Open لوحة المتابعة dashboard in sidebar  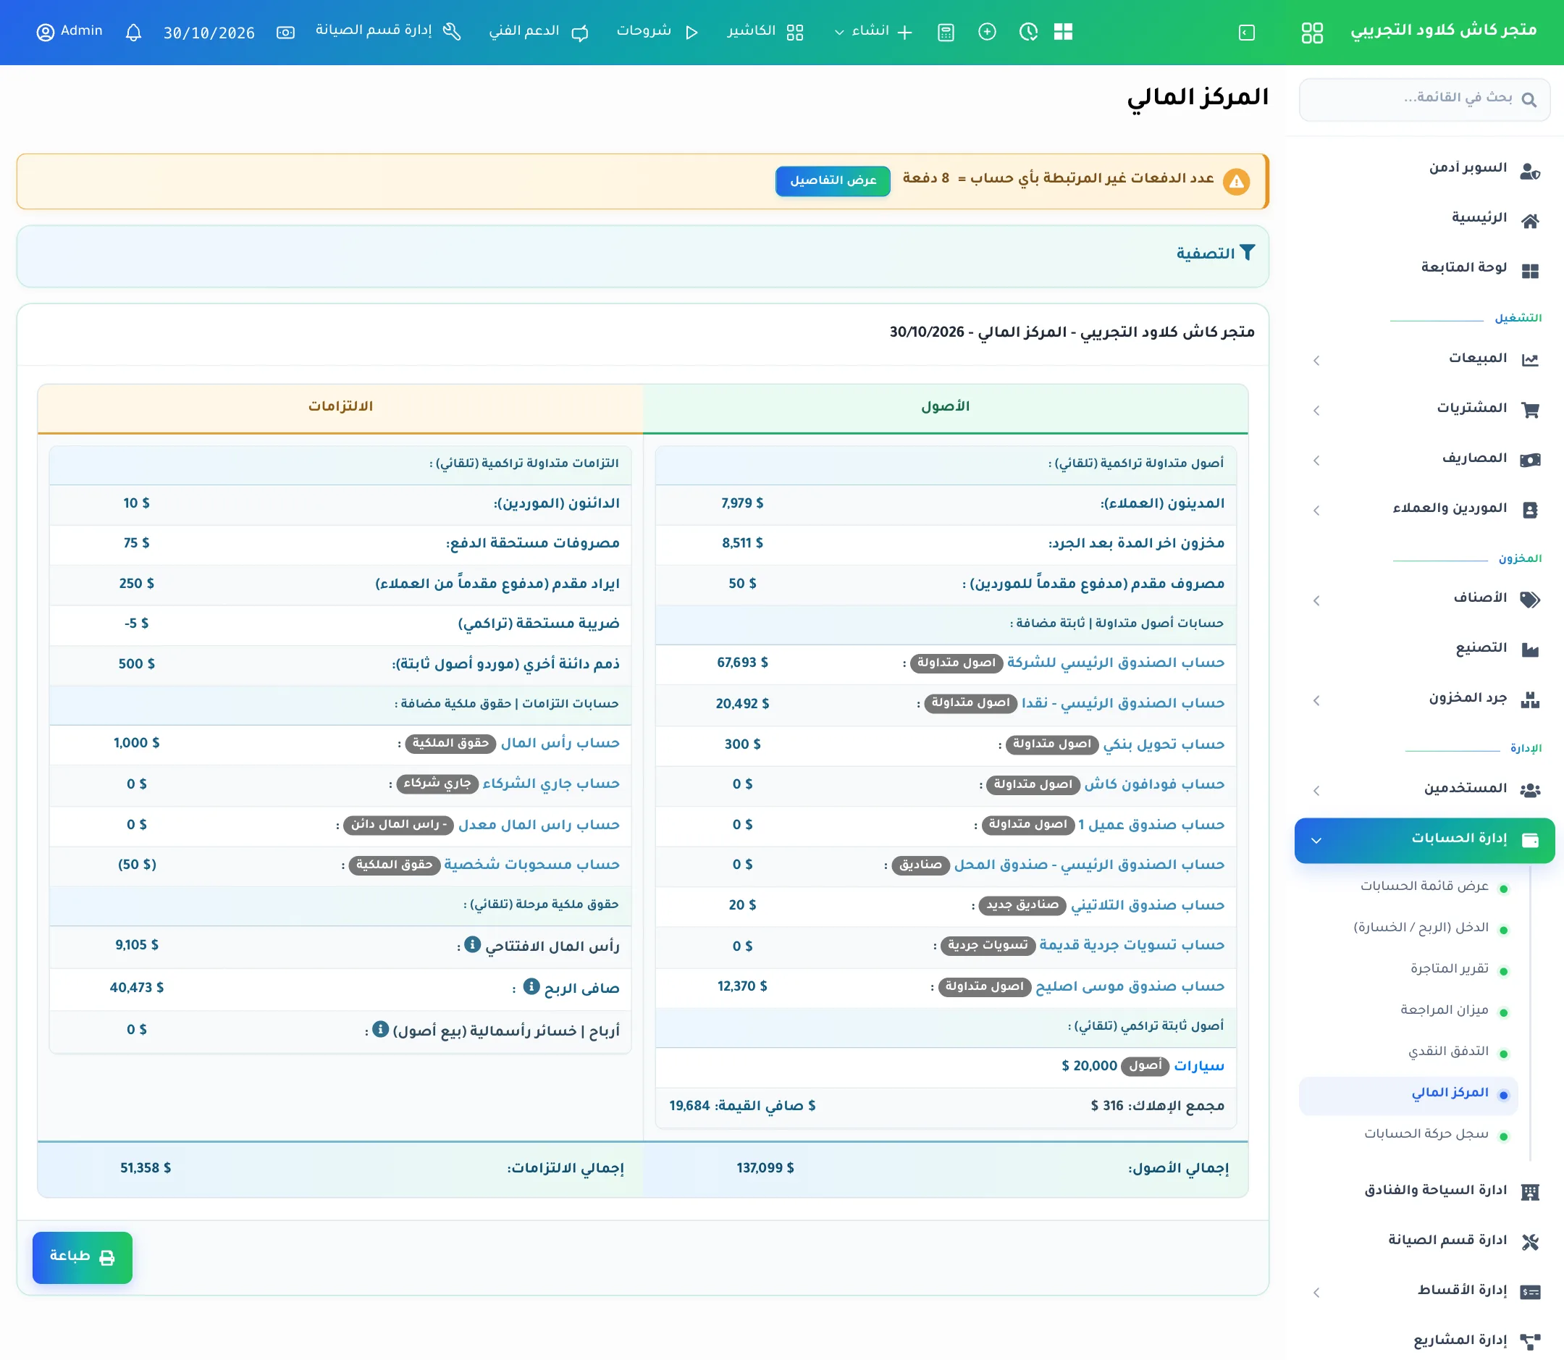[x=1464, y=268]
